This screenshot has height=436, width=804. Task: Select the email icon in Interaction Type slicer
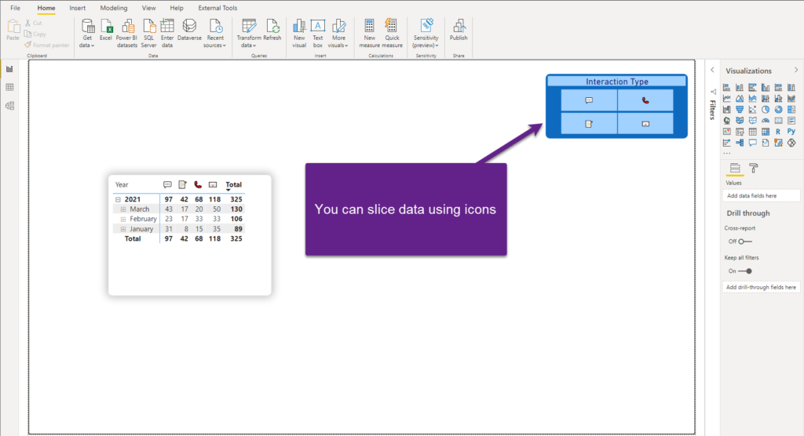tap(645, 123)
